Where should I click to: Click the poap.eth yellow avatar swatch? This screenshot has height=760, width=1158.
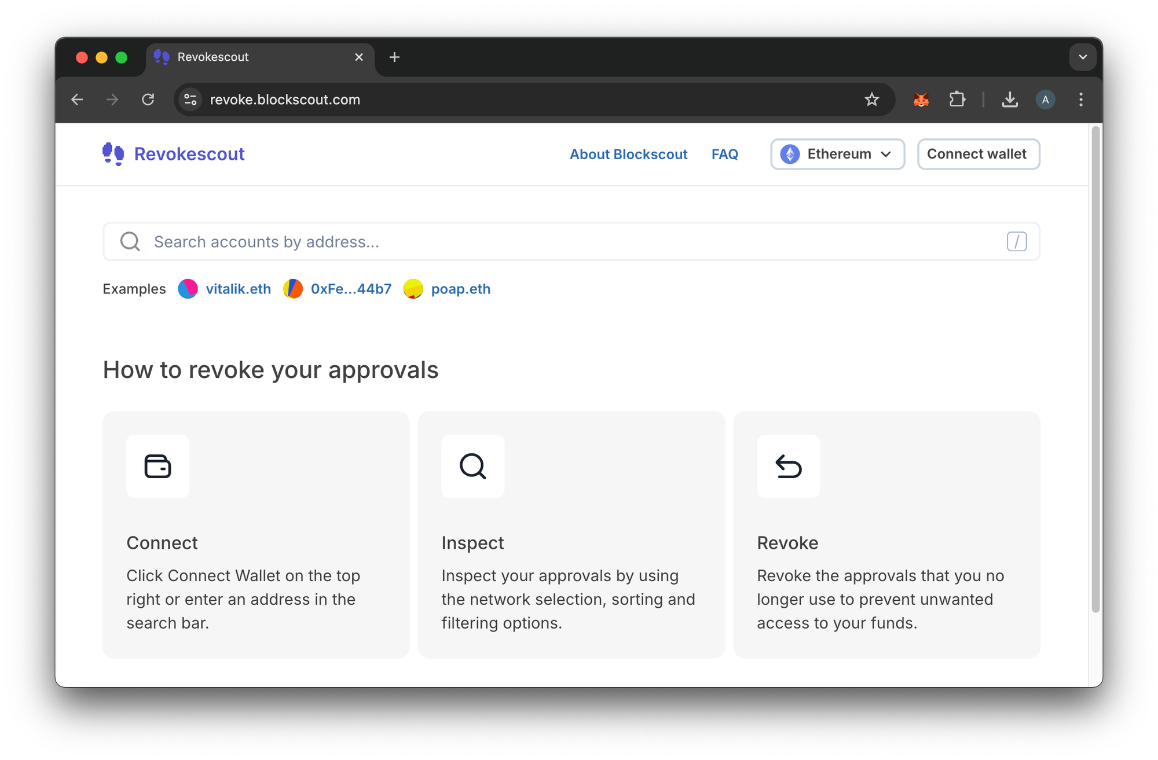413,289
